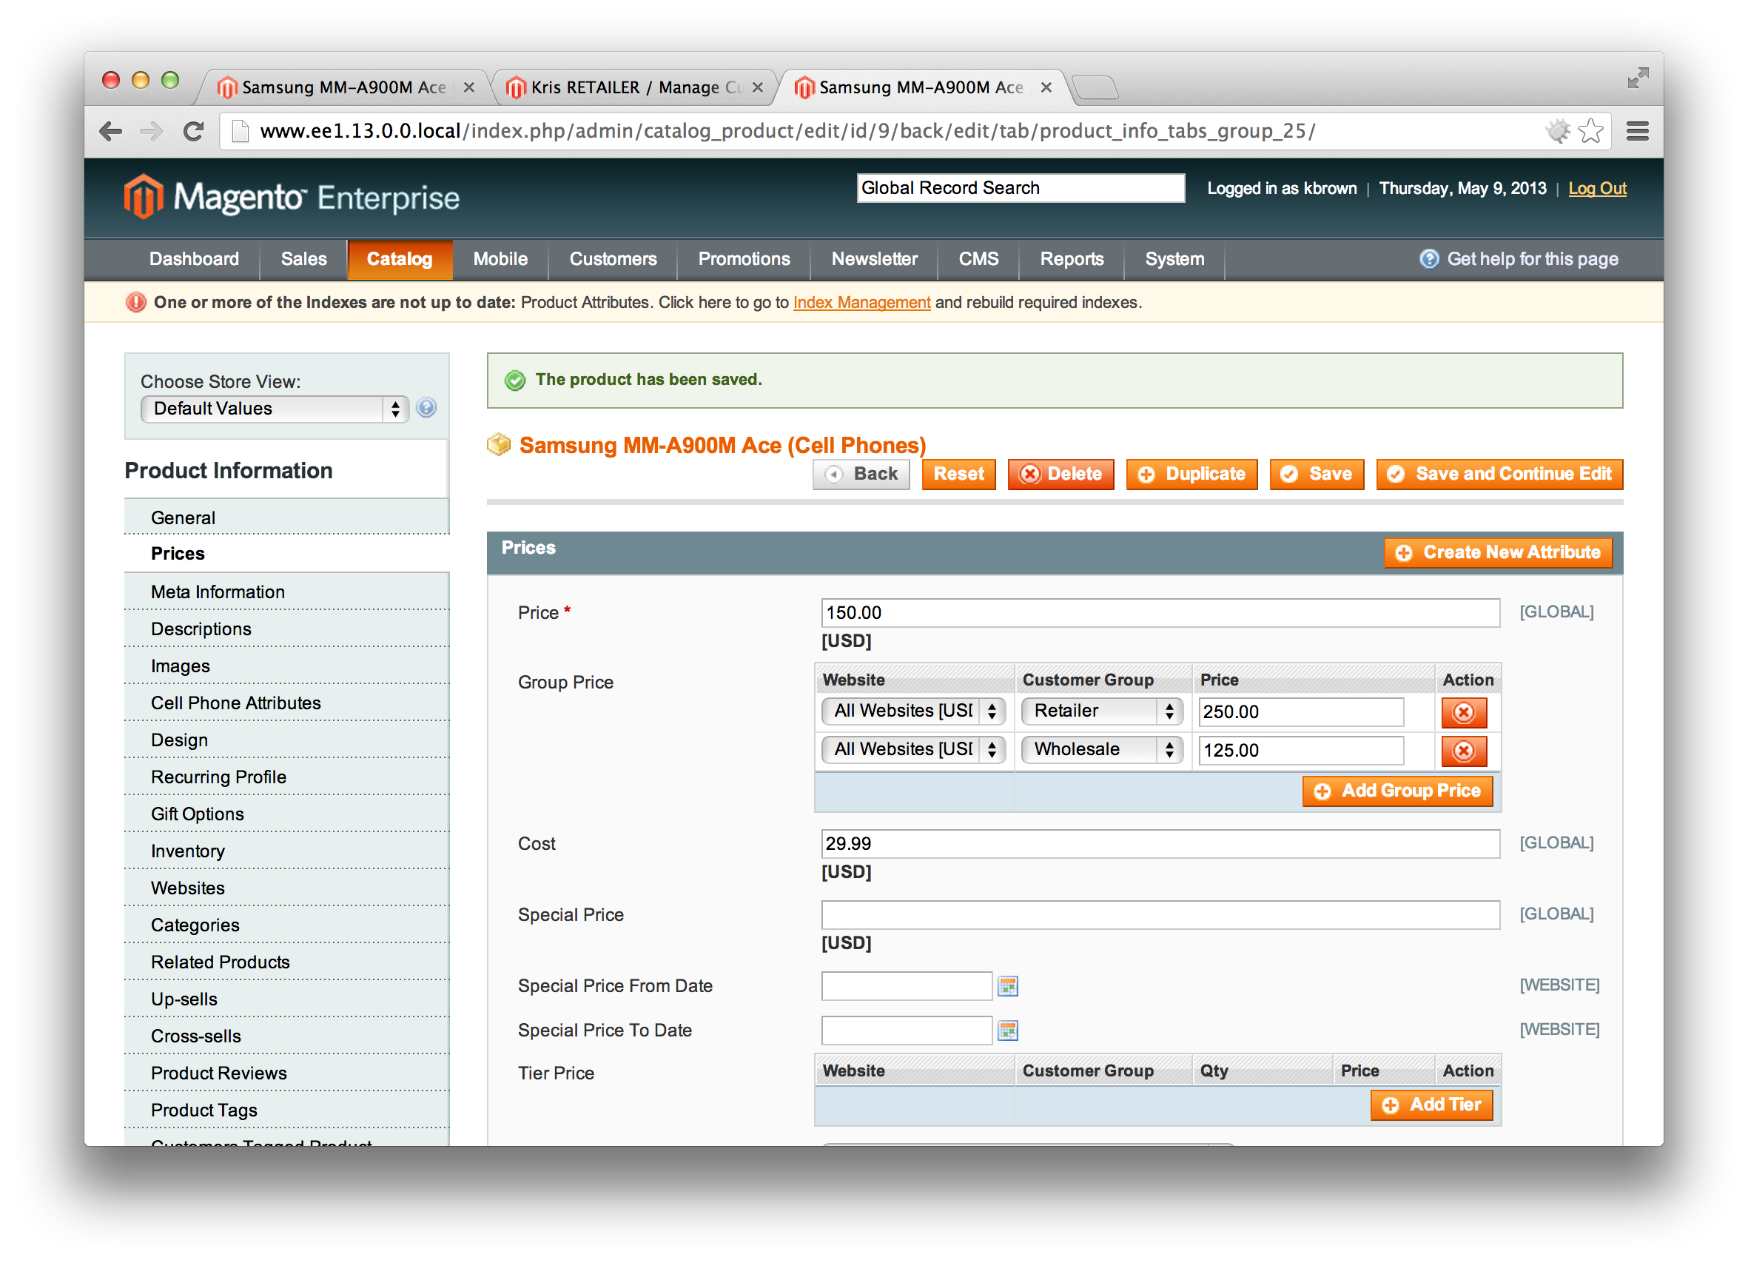
Task: Open the Newsletter menu
Action: click(x=874, y=259)
